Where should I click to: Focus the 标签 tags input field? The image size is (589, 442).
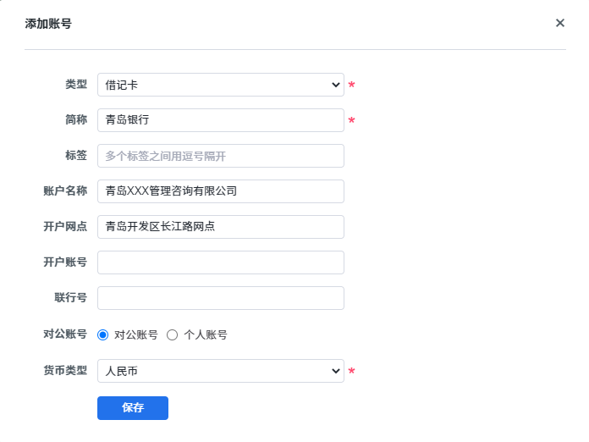coord(220,156)
